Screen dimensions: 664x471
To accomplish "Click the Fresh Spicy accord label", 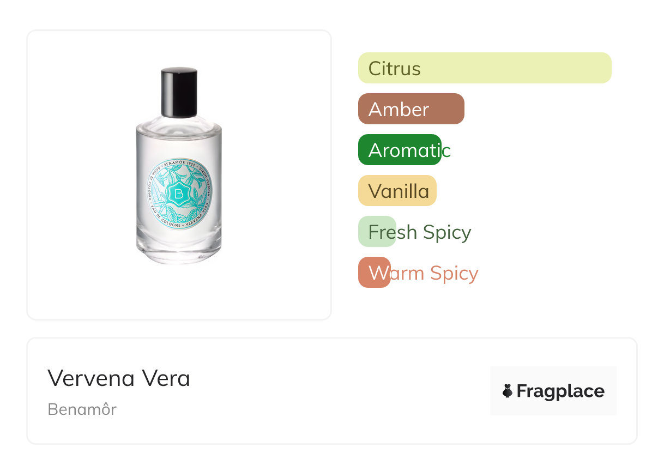I will pos(419,232).
